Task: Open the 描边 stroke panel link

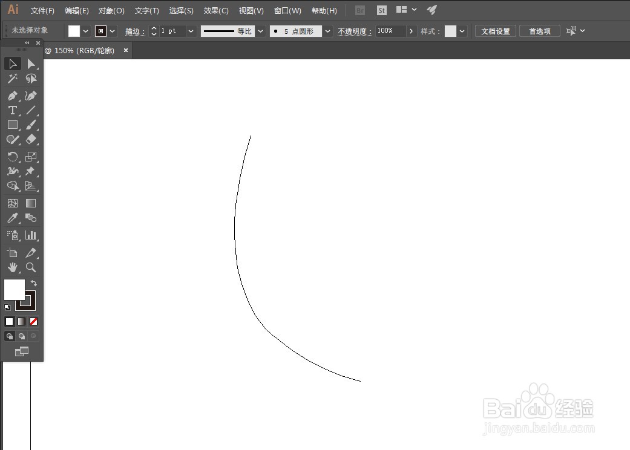Action: click(x=135, y=31)
